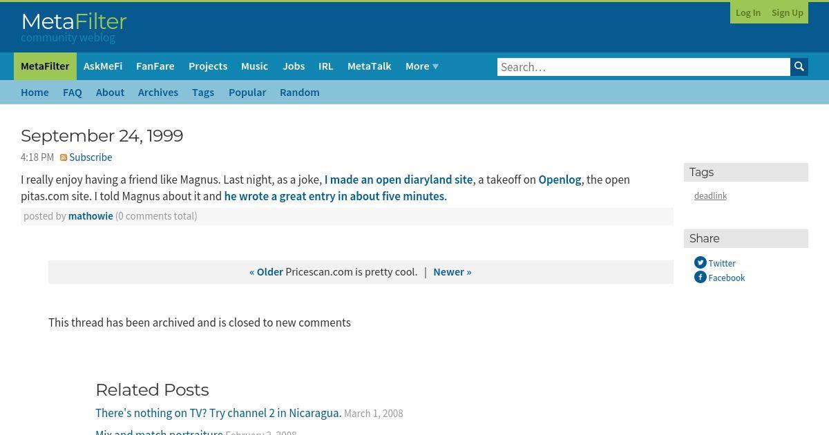Image resolution: width=829 pixels, height=435 pixels.
Task: Click the Sign Up button
Action: 787,12
